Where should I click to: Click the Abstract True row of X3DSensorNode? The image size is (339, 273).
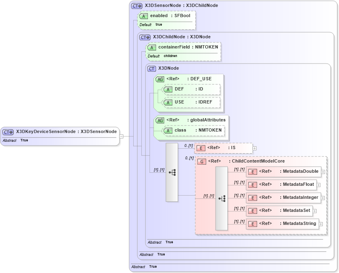(x=144, y=267)
